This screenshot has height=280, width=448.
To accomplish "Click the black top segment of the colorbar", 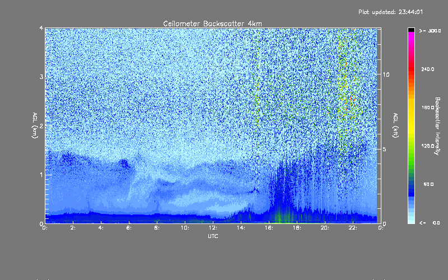I will (411, 30).
